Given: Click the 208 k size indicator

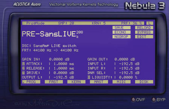Looking at the screenshot, I should pyautogui.click(x=80, y=34).
